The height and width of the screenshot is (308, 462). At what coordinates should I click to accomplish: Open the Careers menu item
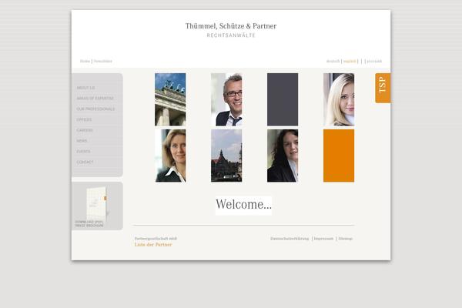(85, 130)
